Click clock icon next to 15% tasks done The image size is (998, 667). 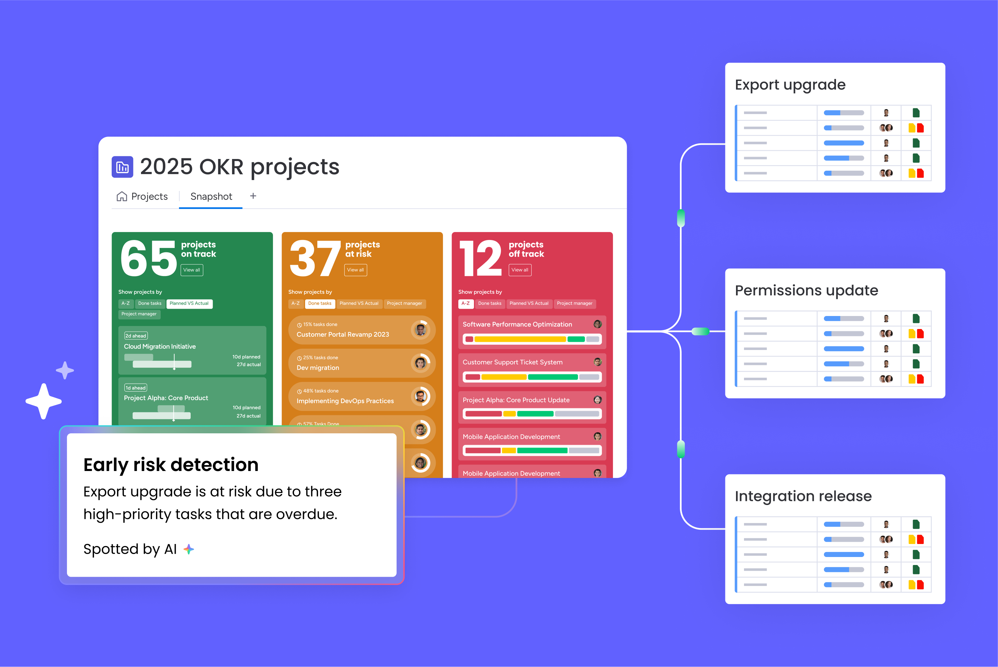tap(299, 325)
